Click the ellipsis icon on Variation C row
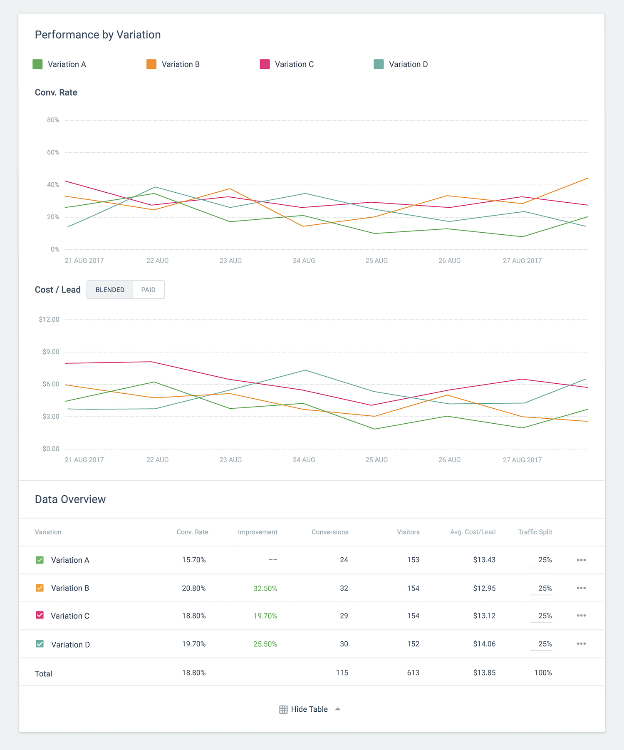The height and width of the screenshot is (750, 624). [x=581, y=616]
